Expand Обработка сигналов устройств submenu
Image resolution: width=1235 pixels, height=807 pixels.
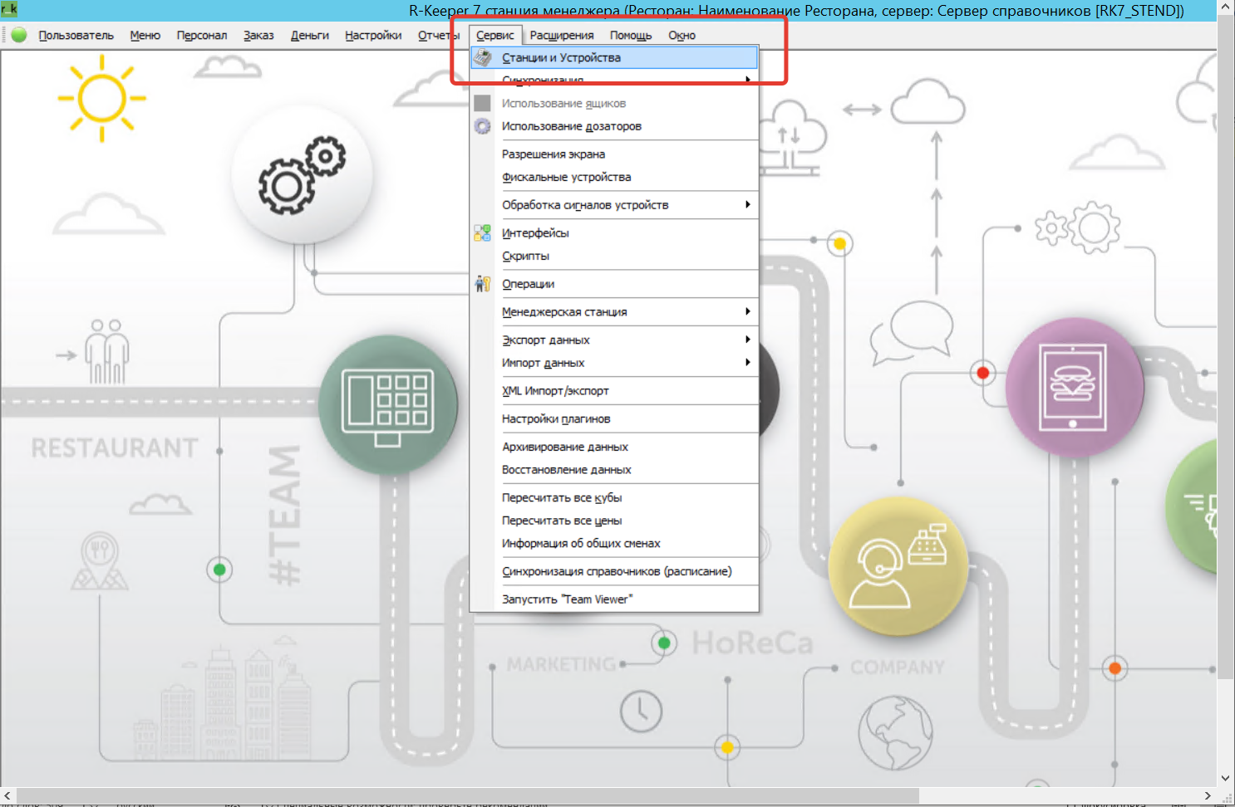pyautogui.click(x=747, y=205)
